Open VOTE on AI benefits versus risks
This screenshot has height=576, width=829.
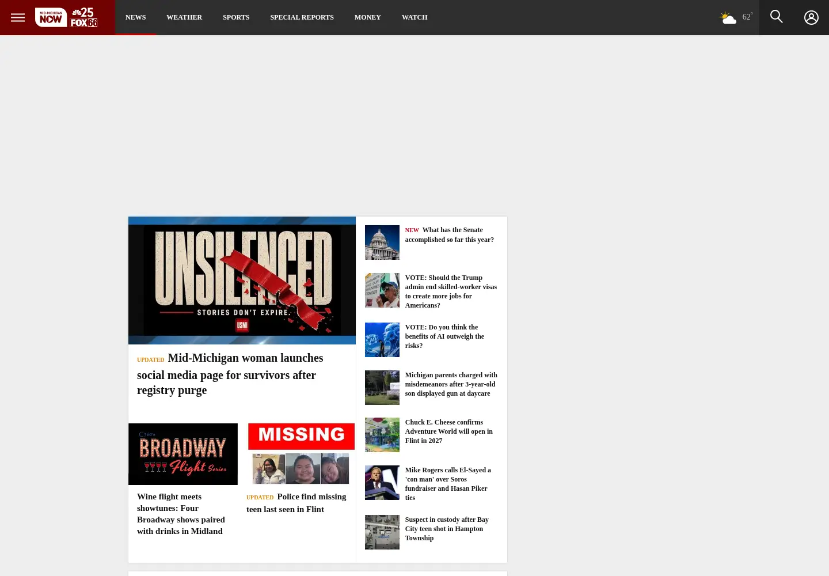click(444, 336)
